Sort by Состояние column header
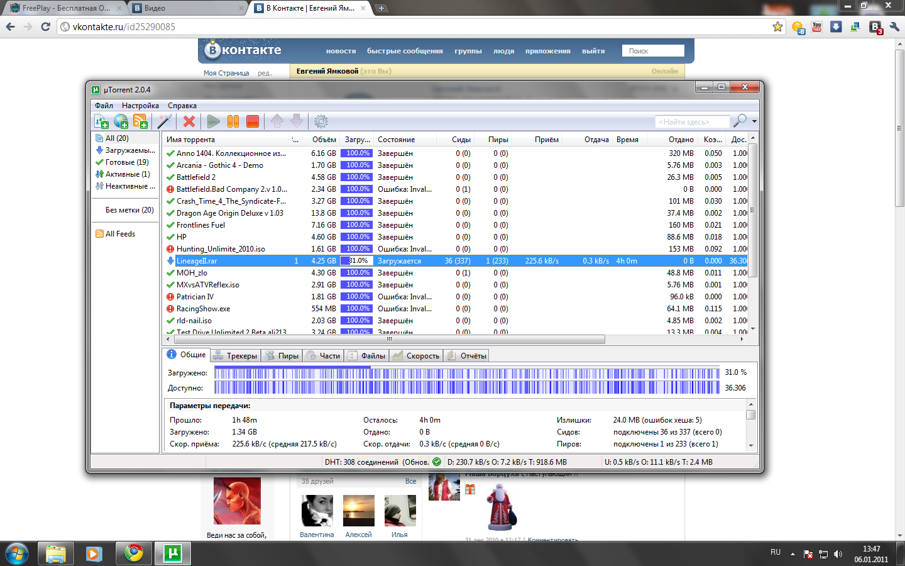Screen dimensions: 905x566 (x=406, y=140)
